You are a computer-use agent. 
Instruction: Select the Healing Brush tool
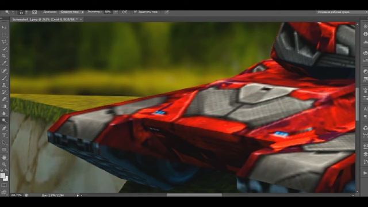point(4,71)
